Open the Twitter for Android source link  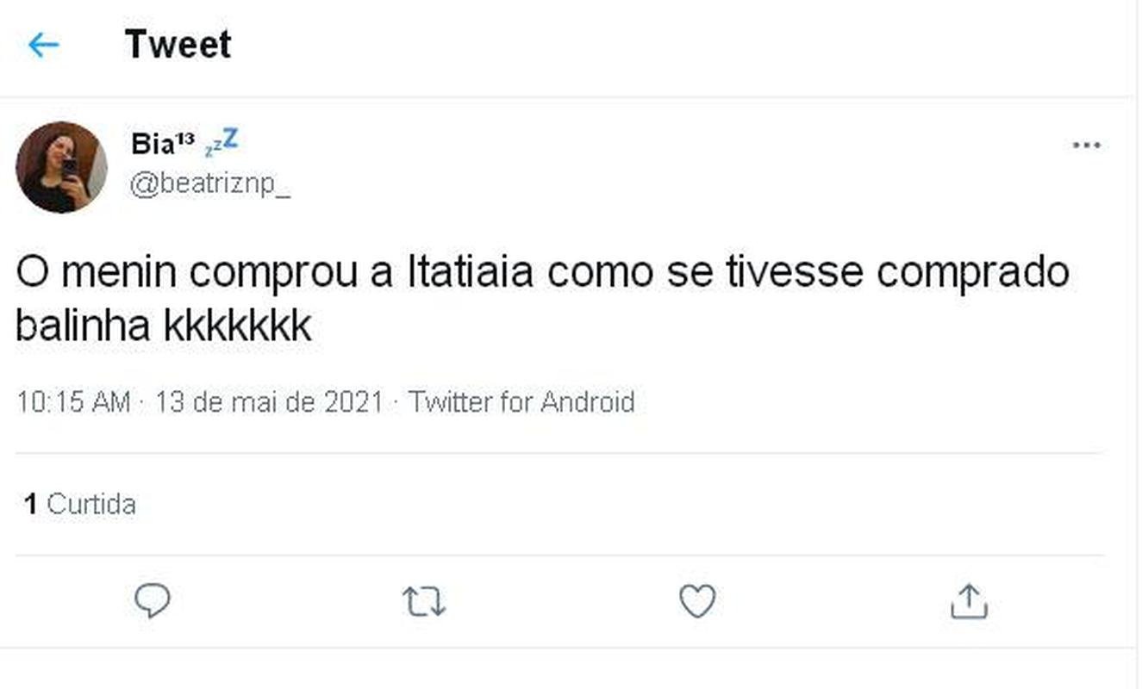521,402
